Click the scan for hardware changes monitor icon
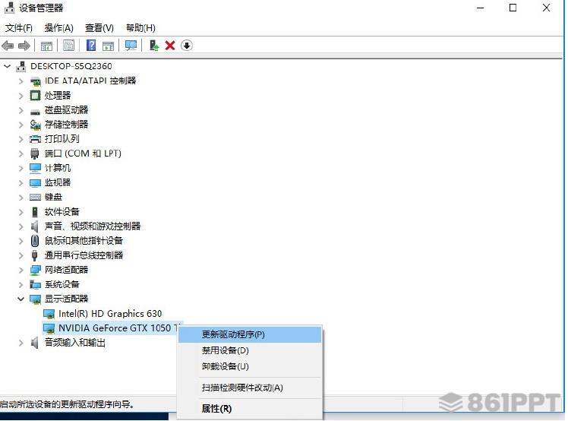Viewport: 568px width, 421px height. (x=131, y=46)
